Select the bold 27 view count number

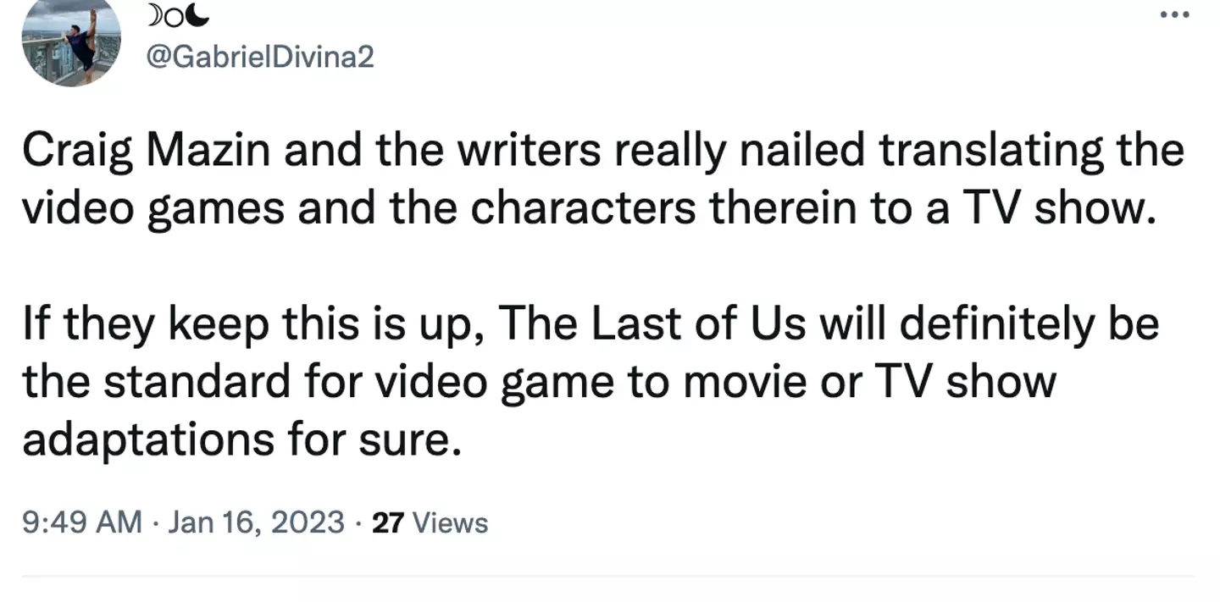click(x=388, y=522)
